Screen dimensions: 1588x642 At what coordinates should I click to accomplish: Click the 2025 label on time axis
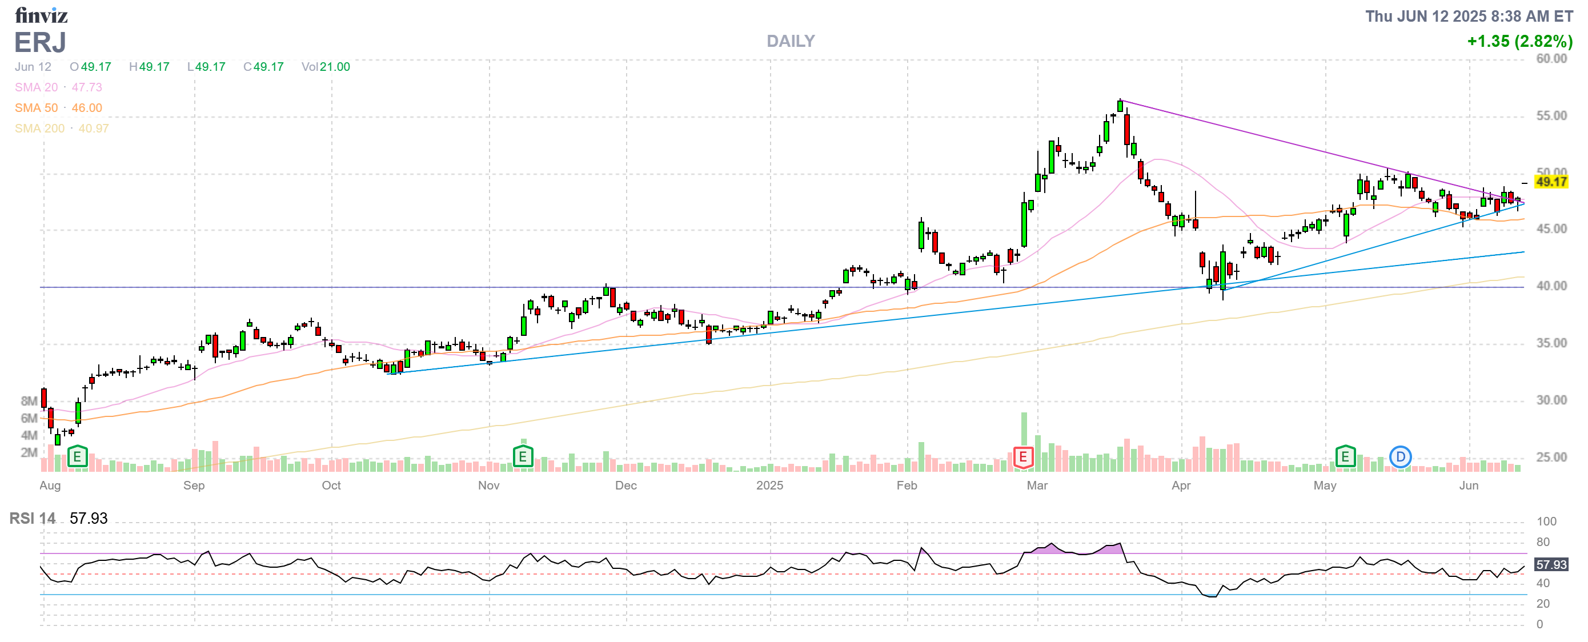pos(769,485)
